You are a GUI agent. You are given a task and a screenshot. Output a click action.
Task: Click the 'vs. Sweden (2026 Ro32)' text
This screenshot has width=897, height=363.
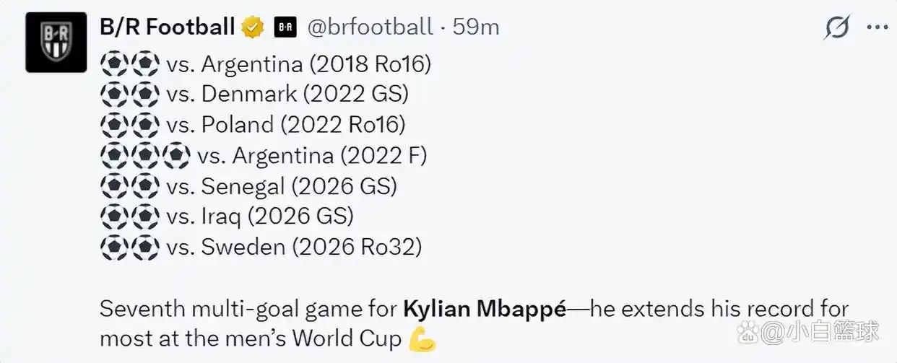click(x=294, y=248)
